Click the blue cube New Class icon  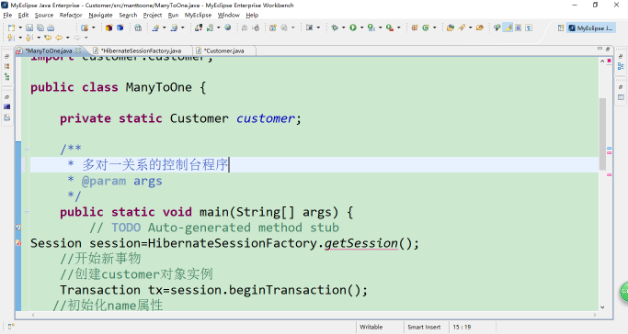tap(120, 28)
